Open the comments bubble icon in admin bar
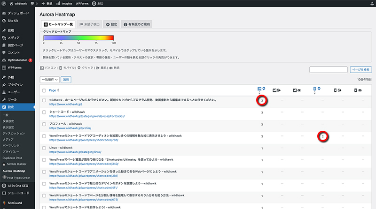This screenshot has height=209, width=376. (x=32, y=3)
